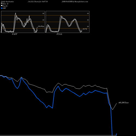Image resolution: width=136 pixels, height=136 pixels.
Task: Click the 18.76 value in FULL chart
Action: 85,29
